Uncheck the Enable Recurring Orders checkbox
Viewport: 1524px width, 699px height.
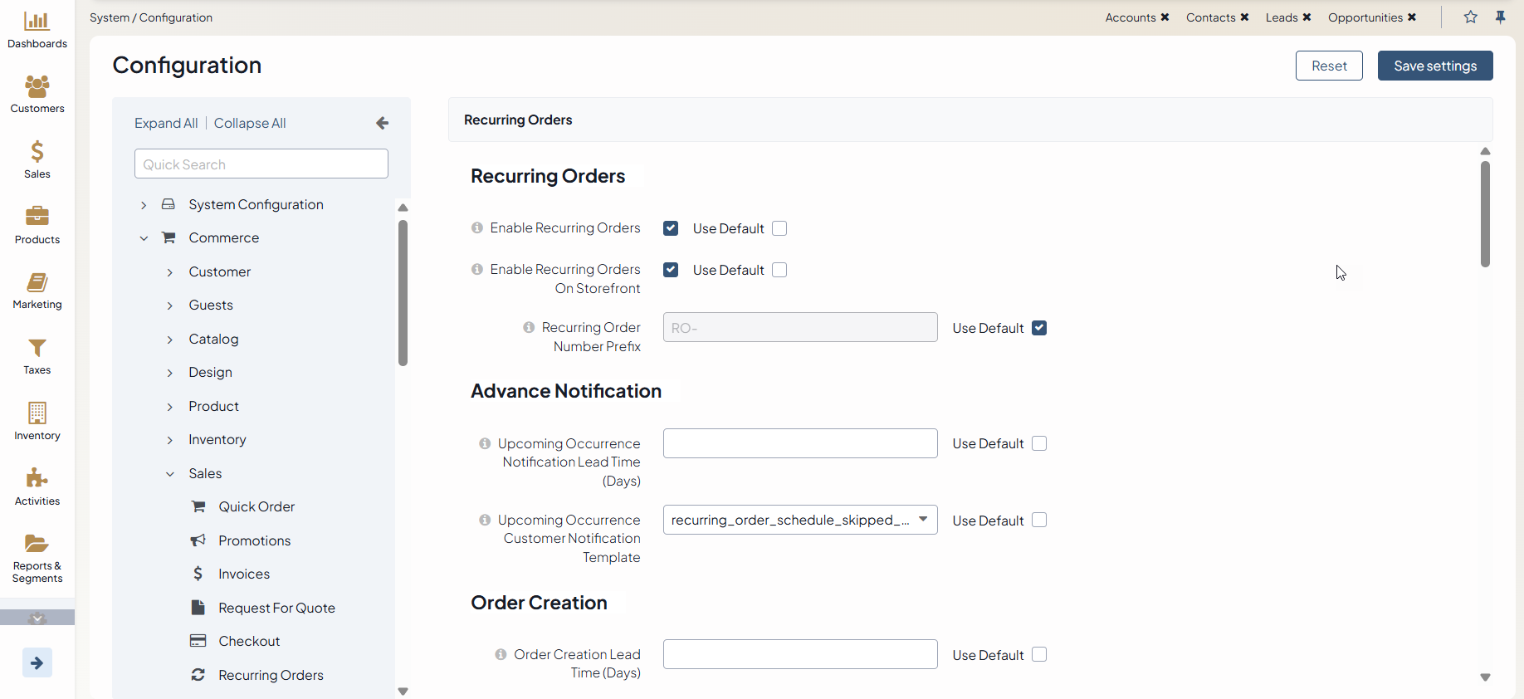pyautogui.click(x=671, y=228)
